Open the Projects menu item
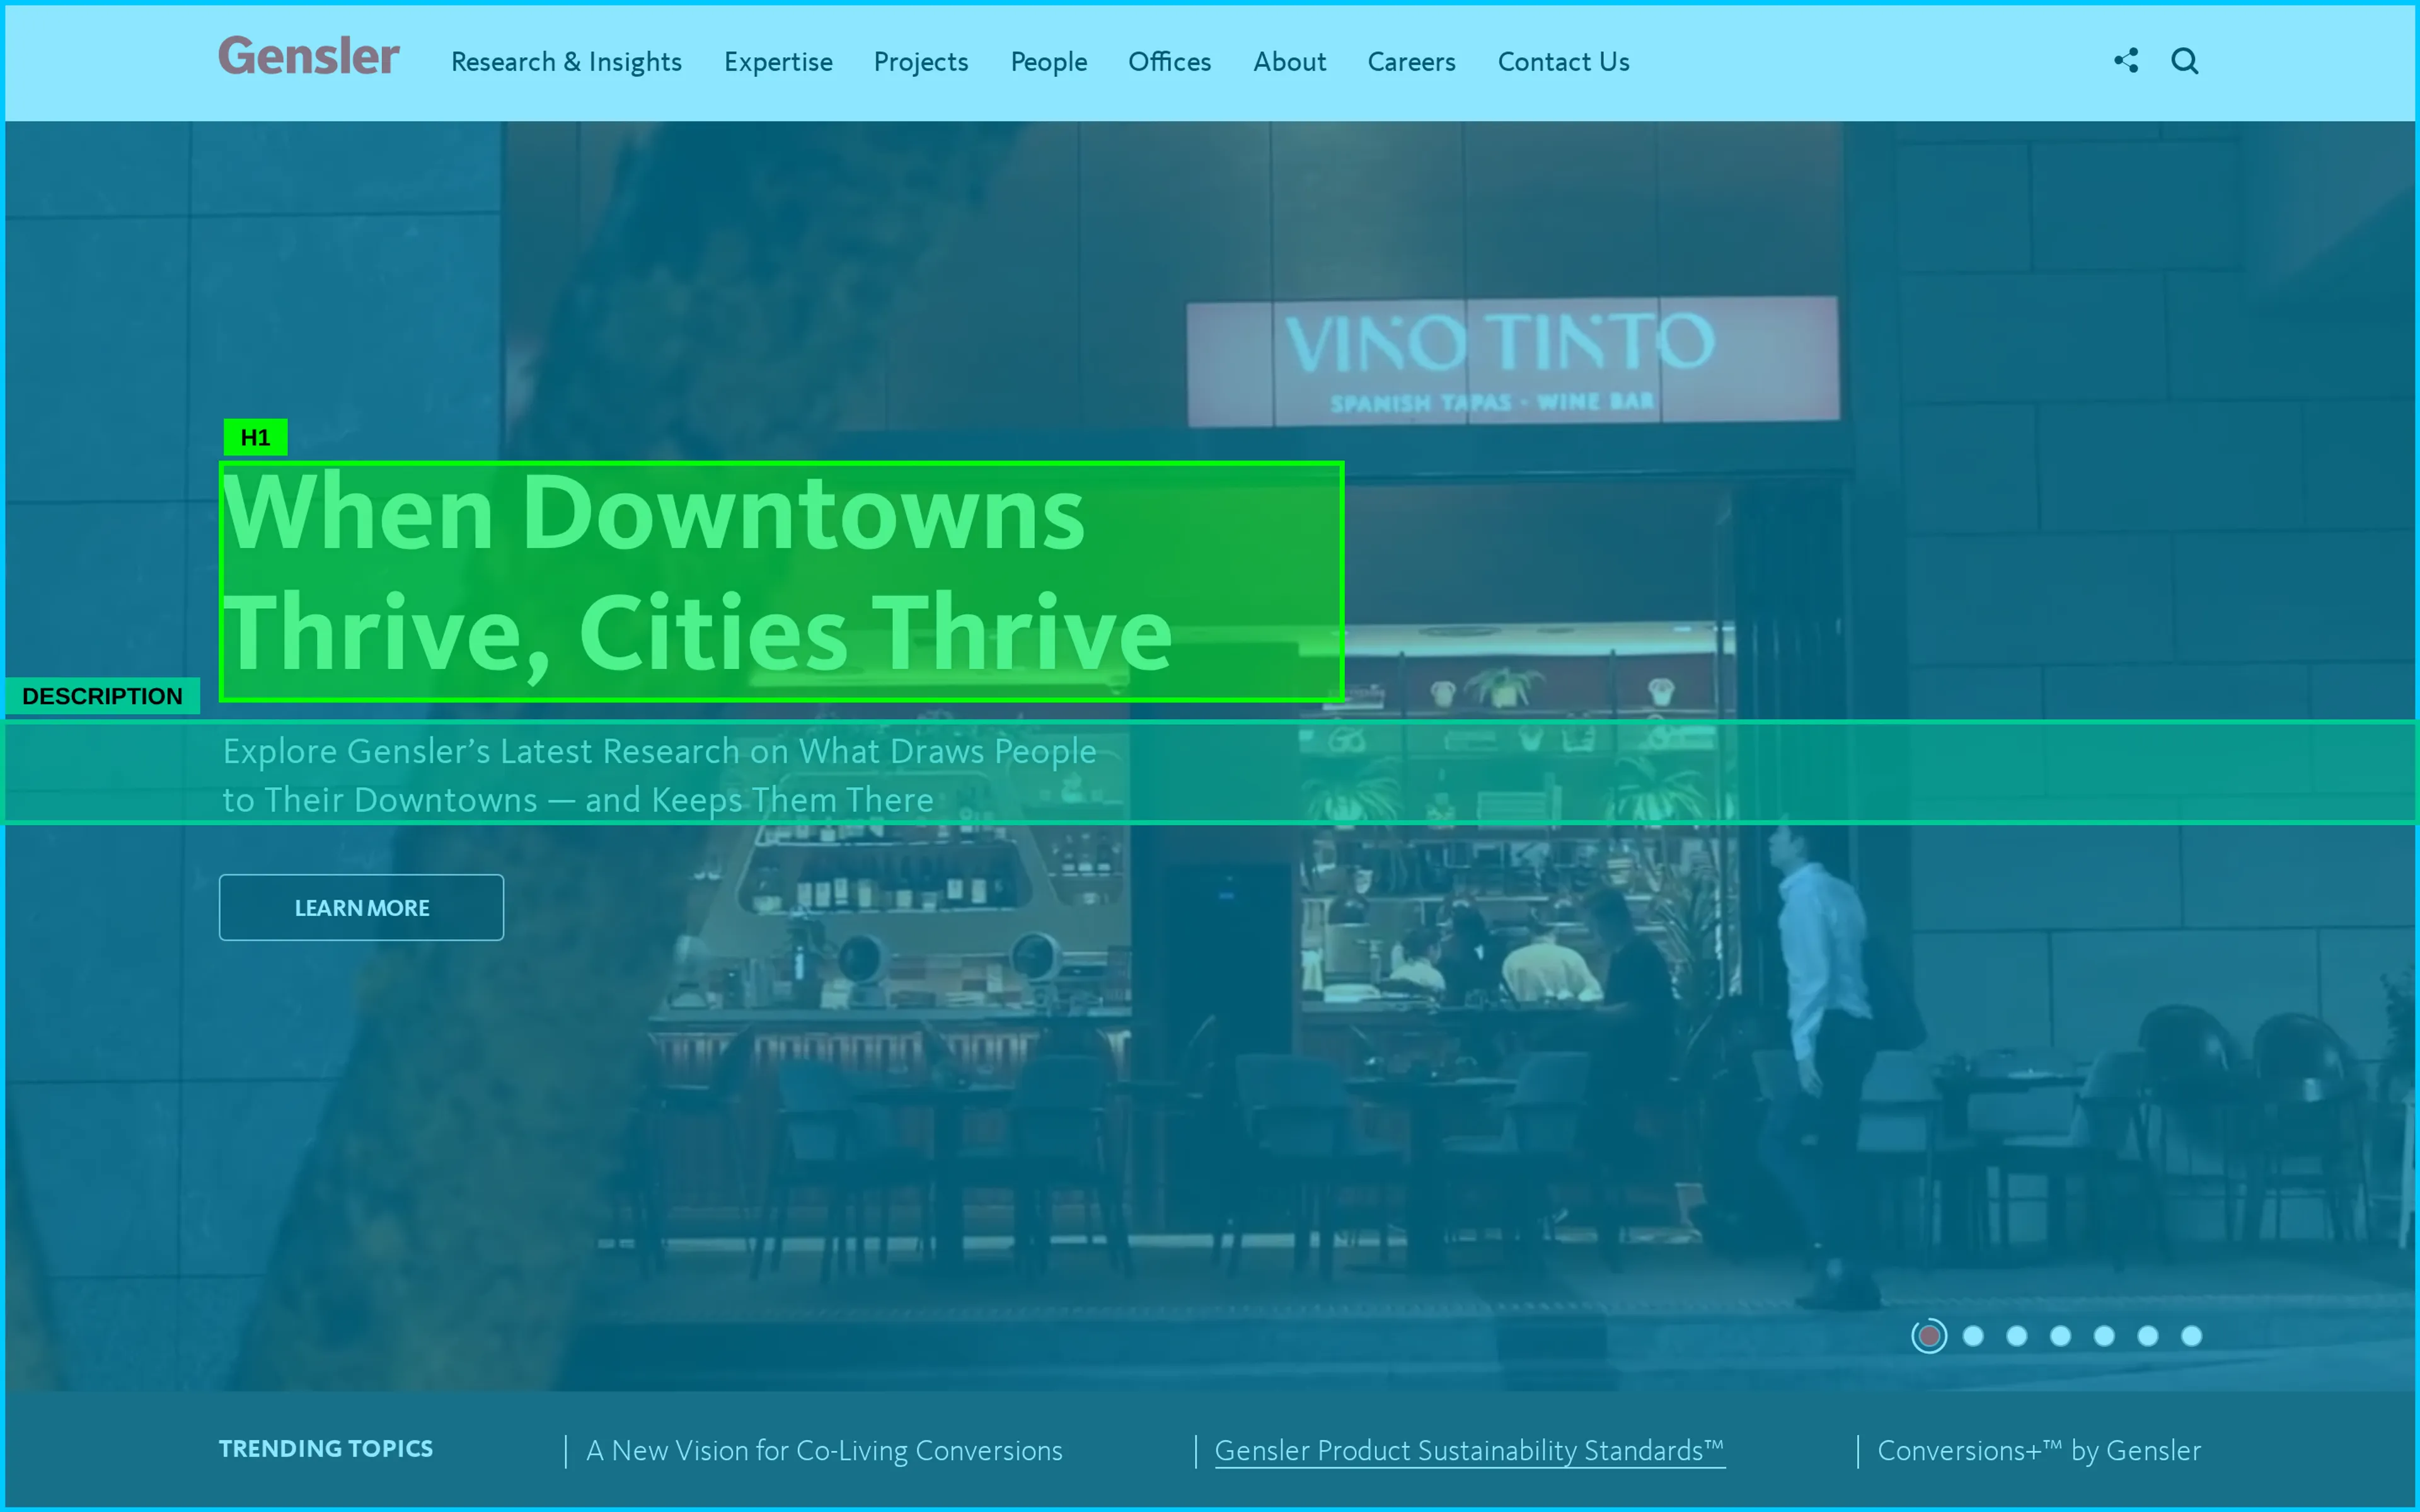Image resolution: width=2420 pixels, height=1512 pixels. [921, 62]
